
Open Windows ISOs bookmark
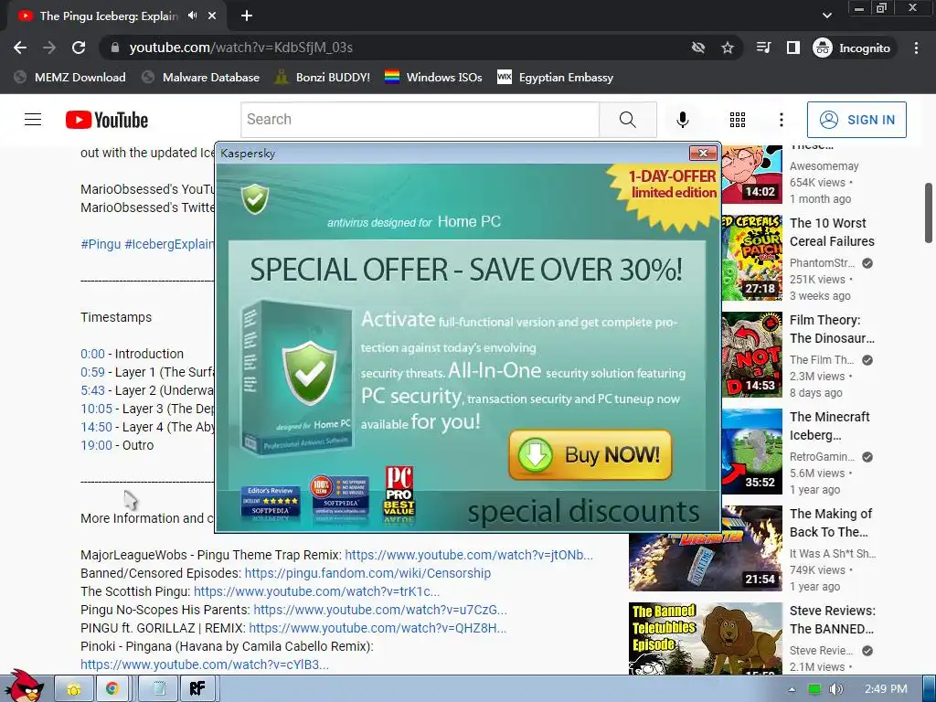click(x=433, y=77)
